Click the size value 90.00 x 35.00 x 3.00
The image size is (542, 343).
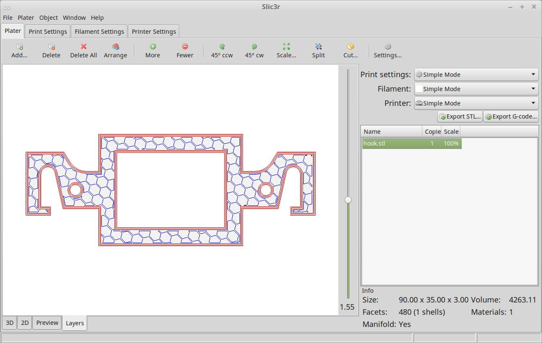click(434, 300)
